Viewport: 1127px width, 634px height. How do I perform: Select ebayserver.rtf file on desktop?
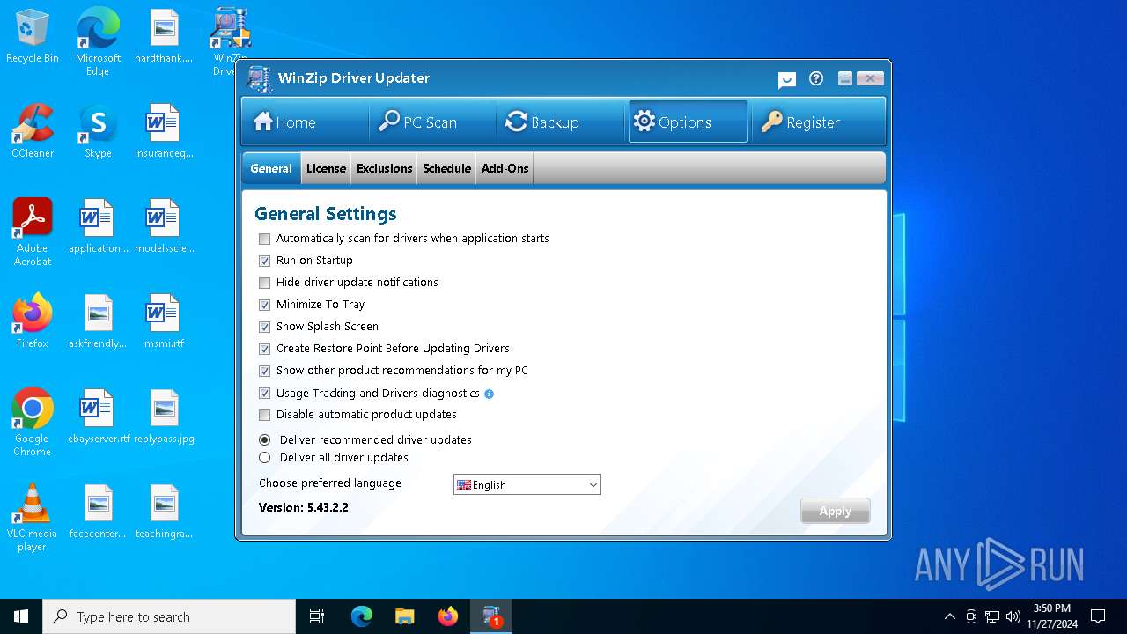[98, 417]
